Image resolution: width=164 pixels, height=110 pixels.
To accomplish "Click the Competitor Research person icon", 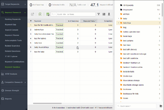I will pyautogui.click(x=3, y=82).
